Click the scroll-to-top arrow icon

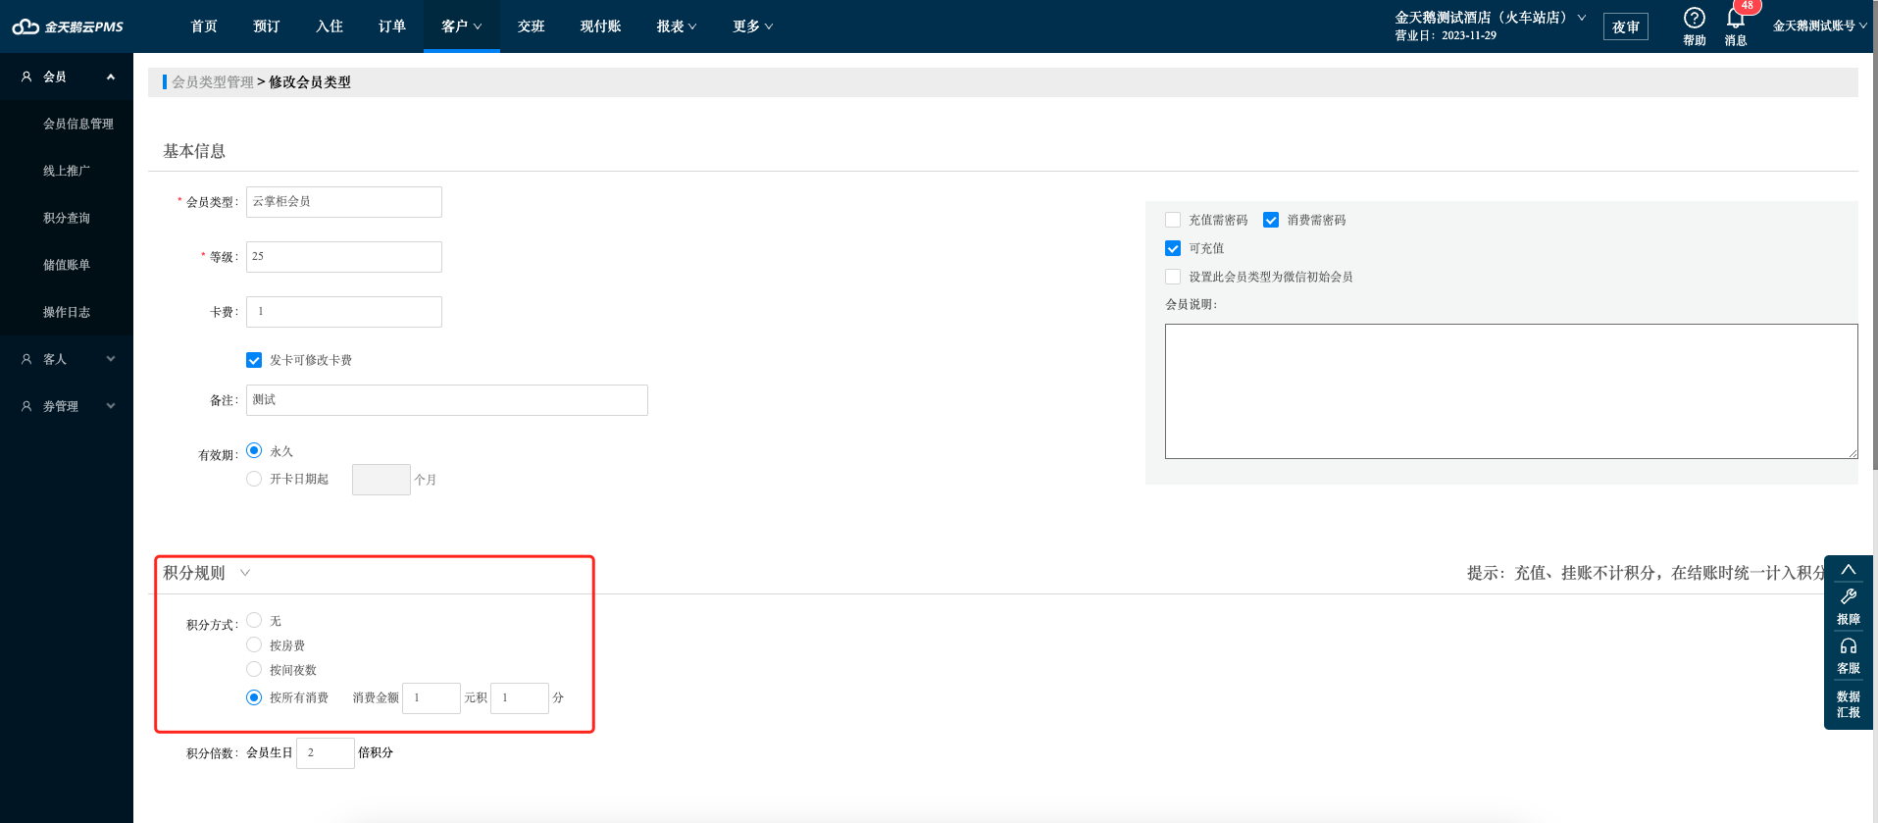tap(1848, 569)
